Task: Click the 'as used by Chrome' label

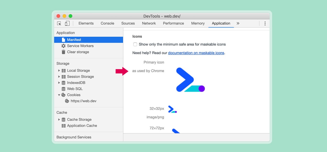Action: (x=148, y=71)
